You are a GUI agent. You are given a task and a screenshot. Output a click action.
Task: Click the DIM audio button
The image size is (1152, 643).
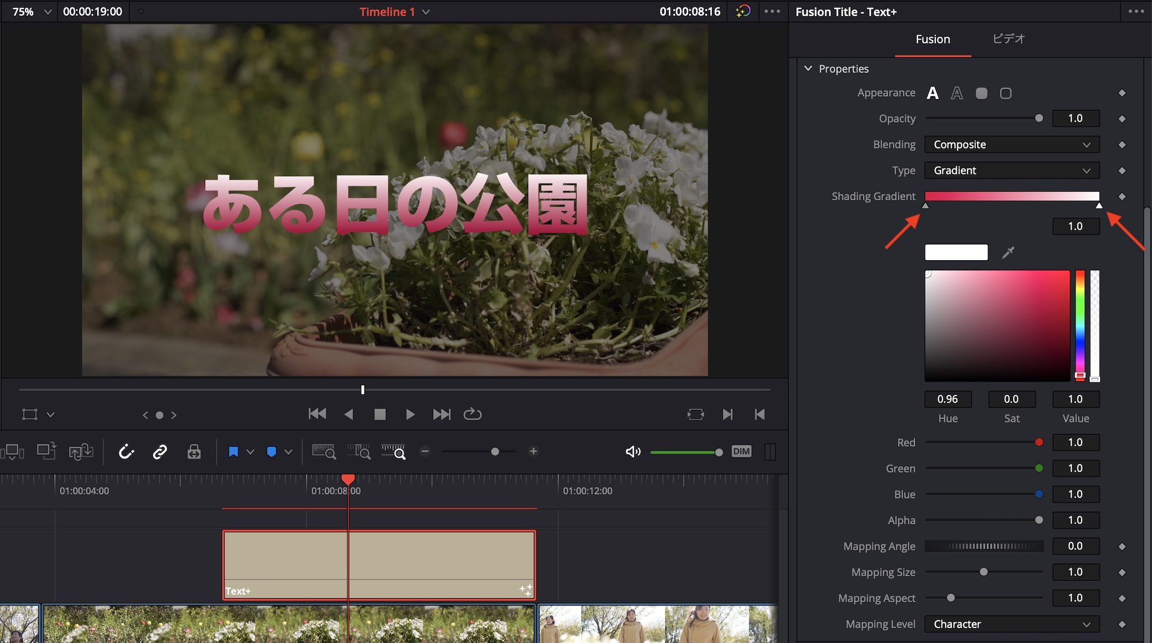(741, 452)
